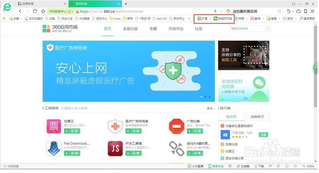Open the 翻译 translate extension
This screenshot has height=173, width=319.
click(255, 18)
